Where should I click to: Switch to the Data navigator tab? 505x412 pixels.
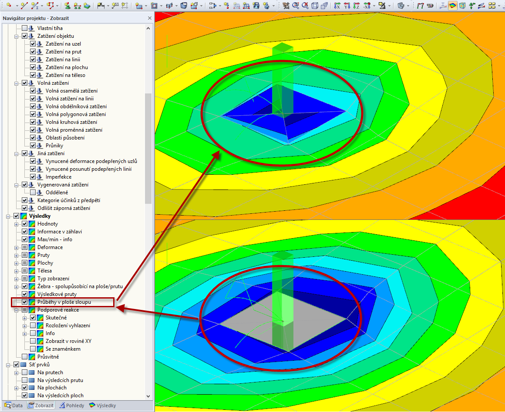14,405
